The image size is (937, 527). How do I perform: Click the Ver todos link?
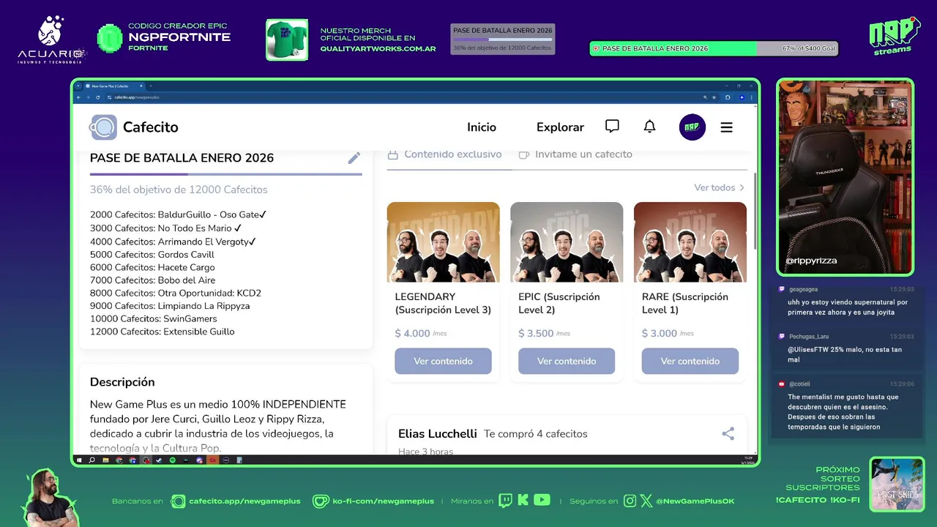coord(719,188)
